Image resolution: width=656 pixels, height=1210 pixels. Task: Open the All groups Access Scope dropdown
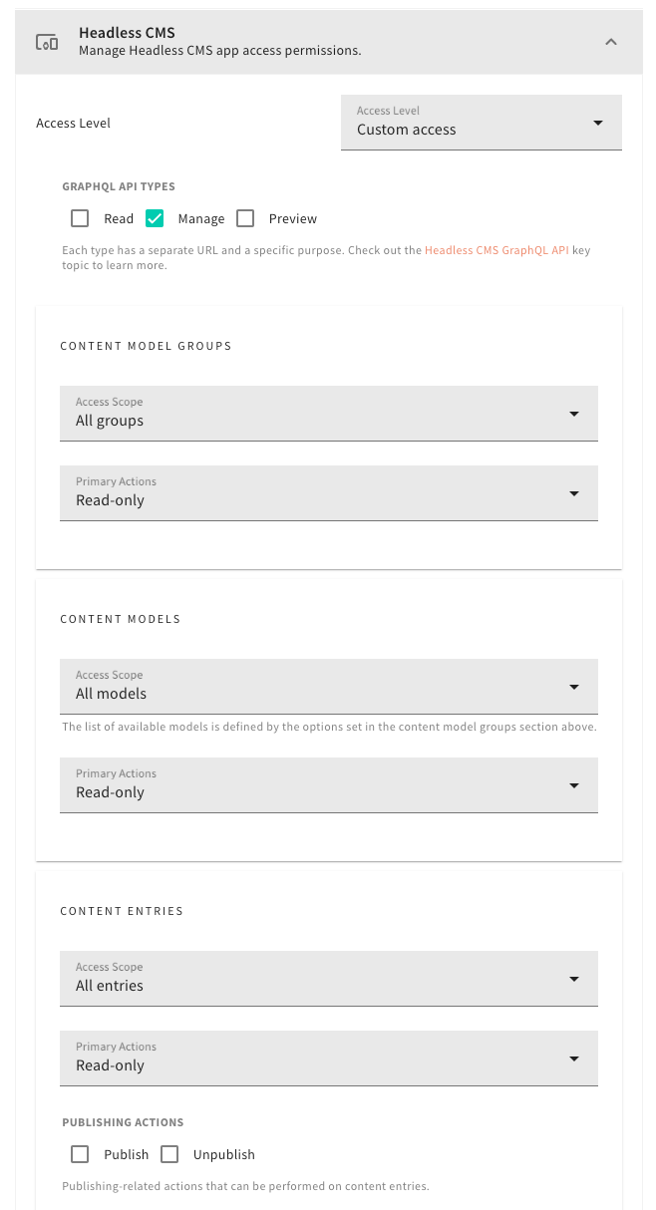329,413
